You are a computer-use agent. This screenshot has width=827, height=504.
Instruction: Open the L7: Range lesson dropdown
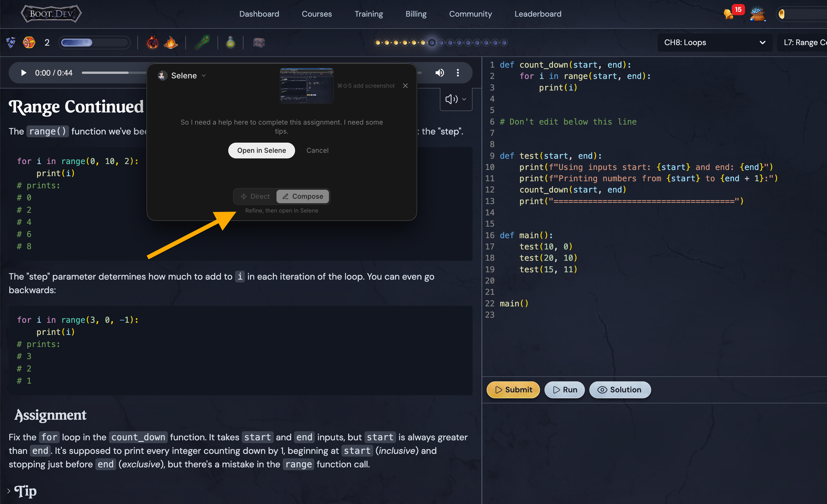coord(802,42)
